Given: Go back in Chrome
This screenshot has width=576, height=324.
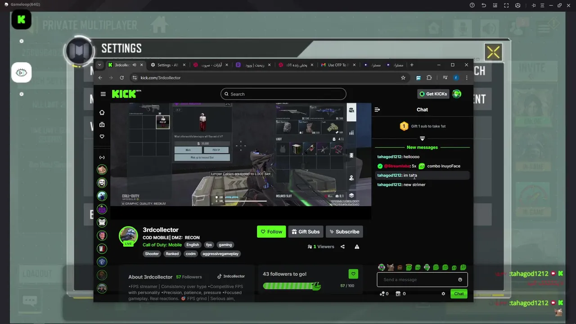Looking at the screenshot, I should [100, 78].
